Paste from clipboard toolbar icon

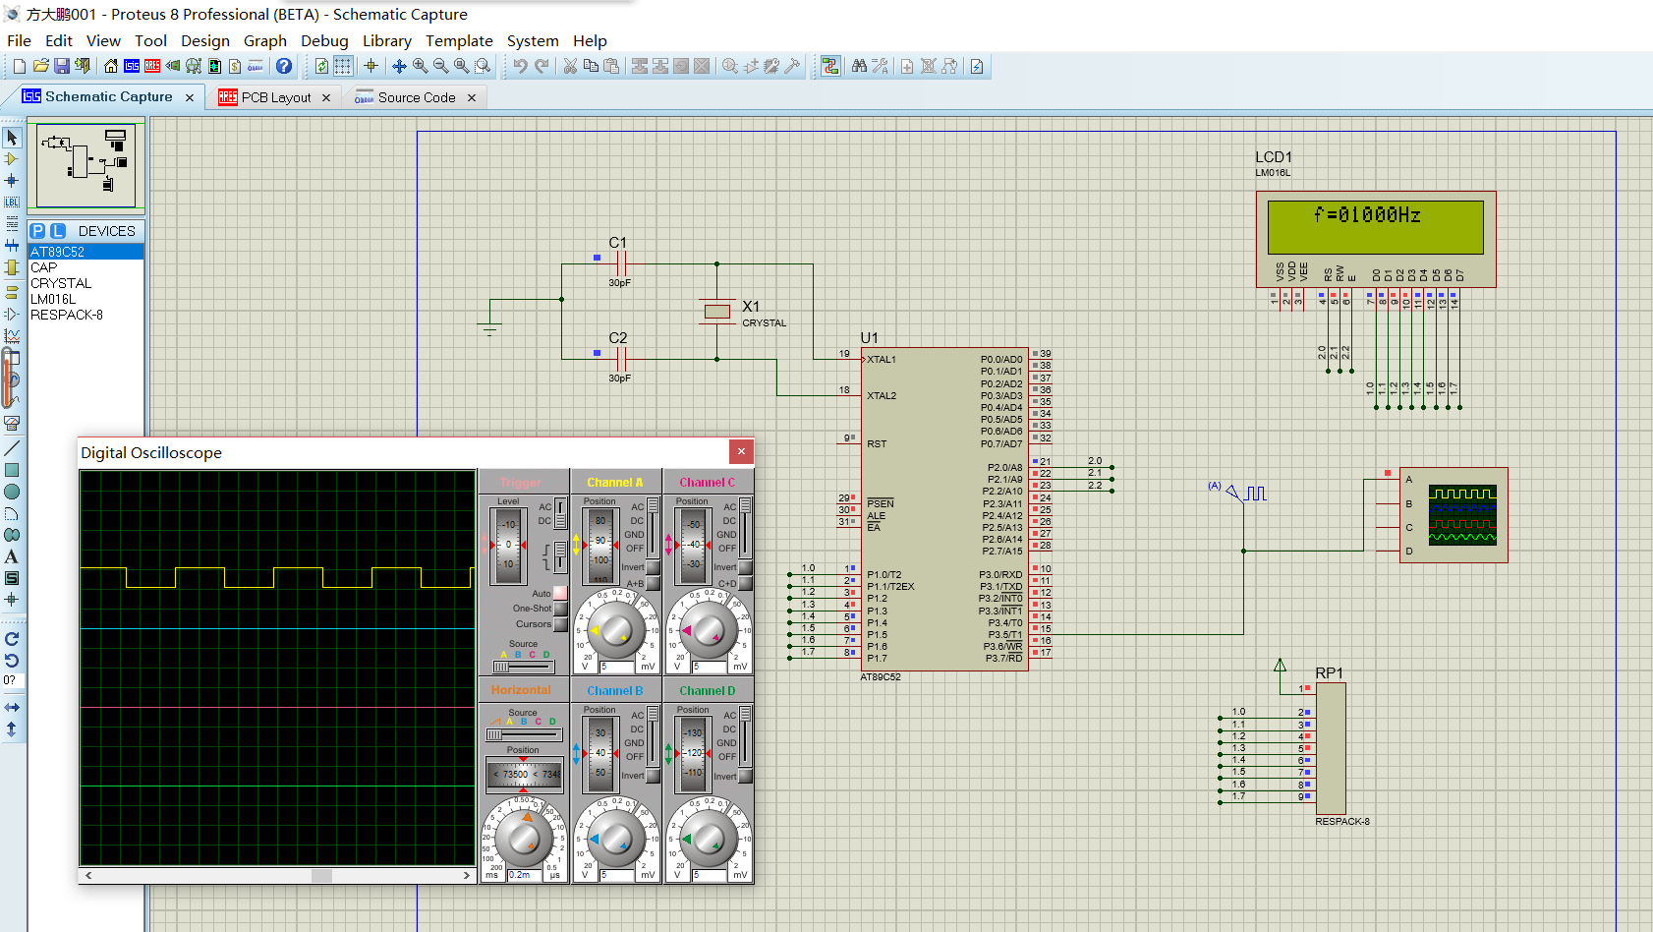tap(611, 66)
